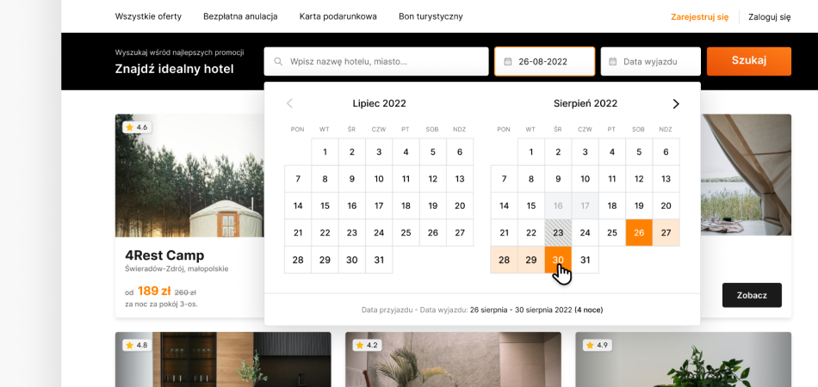Select 1 in Lipiec 2022

pos(325,152)
